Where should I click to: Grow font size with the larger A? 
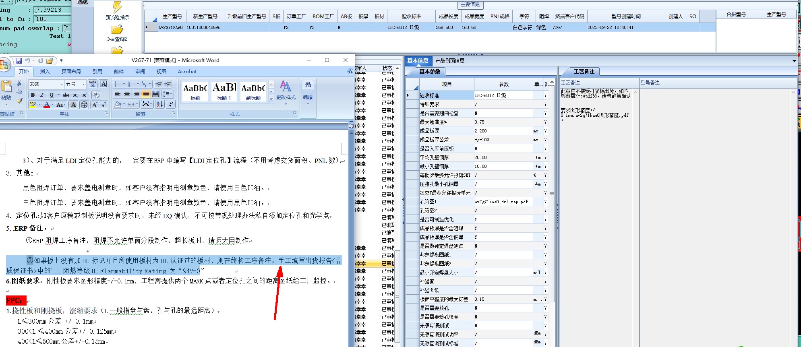click(x=95, y=105)
